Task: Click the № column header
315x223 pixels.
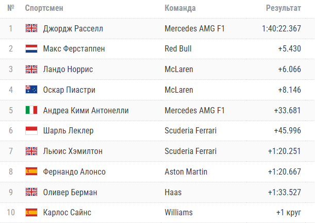Action: (11, 8)
